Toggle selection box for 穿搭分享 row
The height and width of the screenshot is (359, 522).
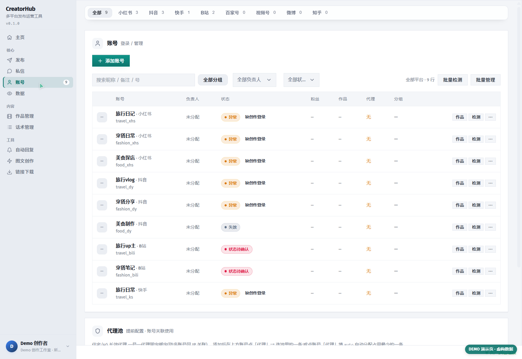102,205
